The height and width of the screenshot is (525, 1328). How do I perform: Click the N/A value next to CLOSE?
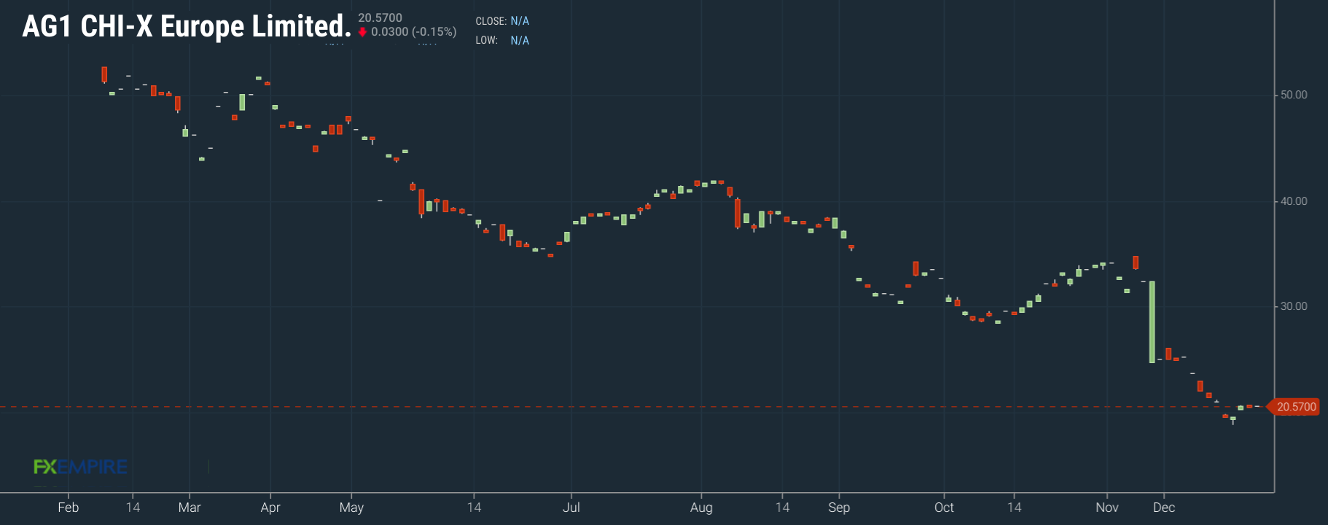520,21
